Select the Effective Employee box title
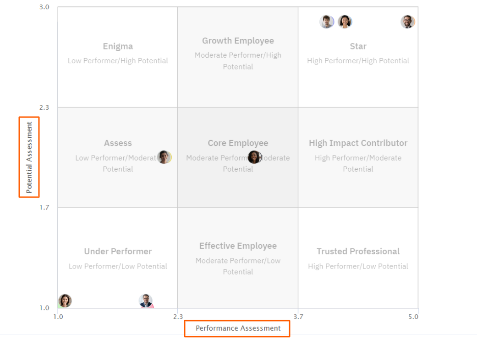The width and height of the screenshot is (477, 338). pyautogui.click(x=238, y=246)
